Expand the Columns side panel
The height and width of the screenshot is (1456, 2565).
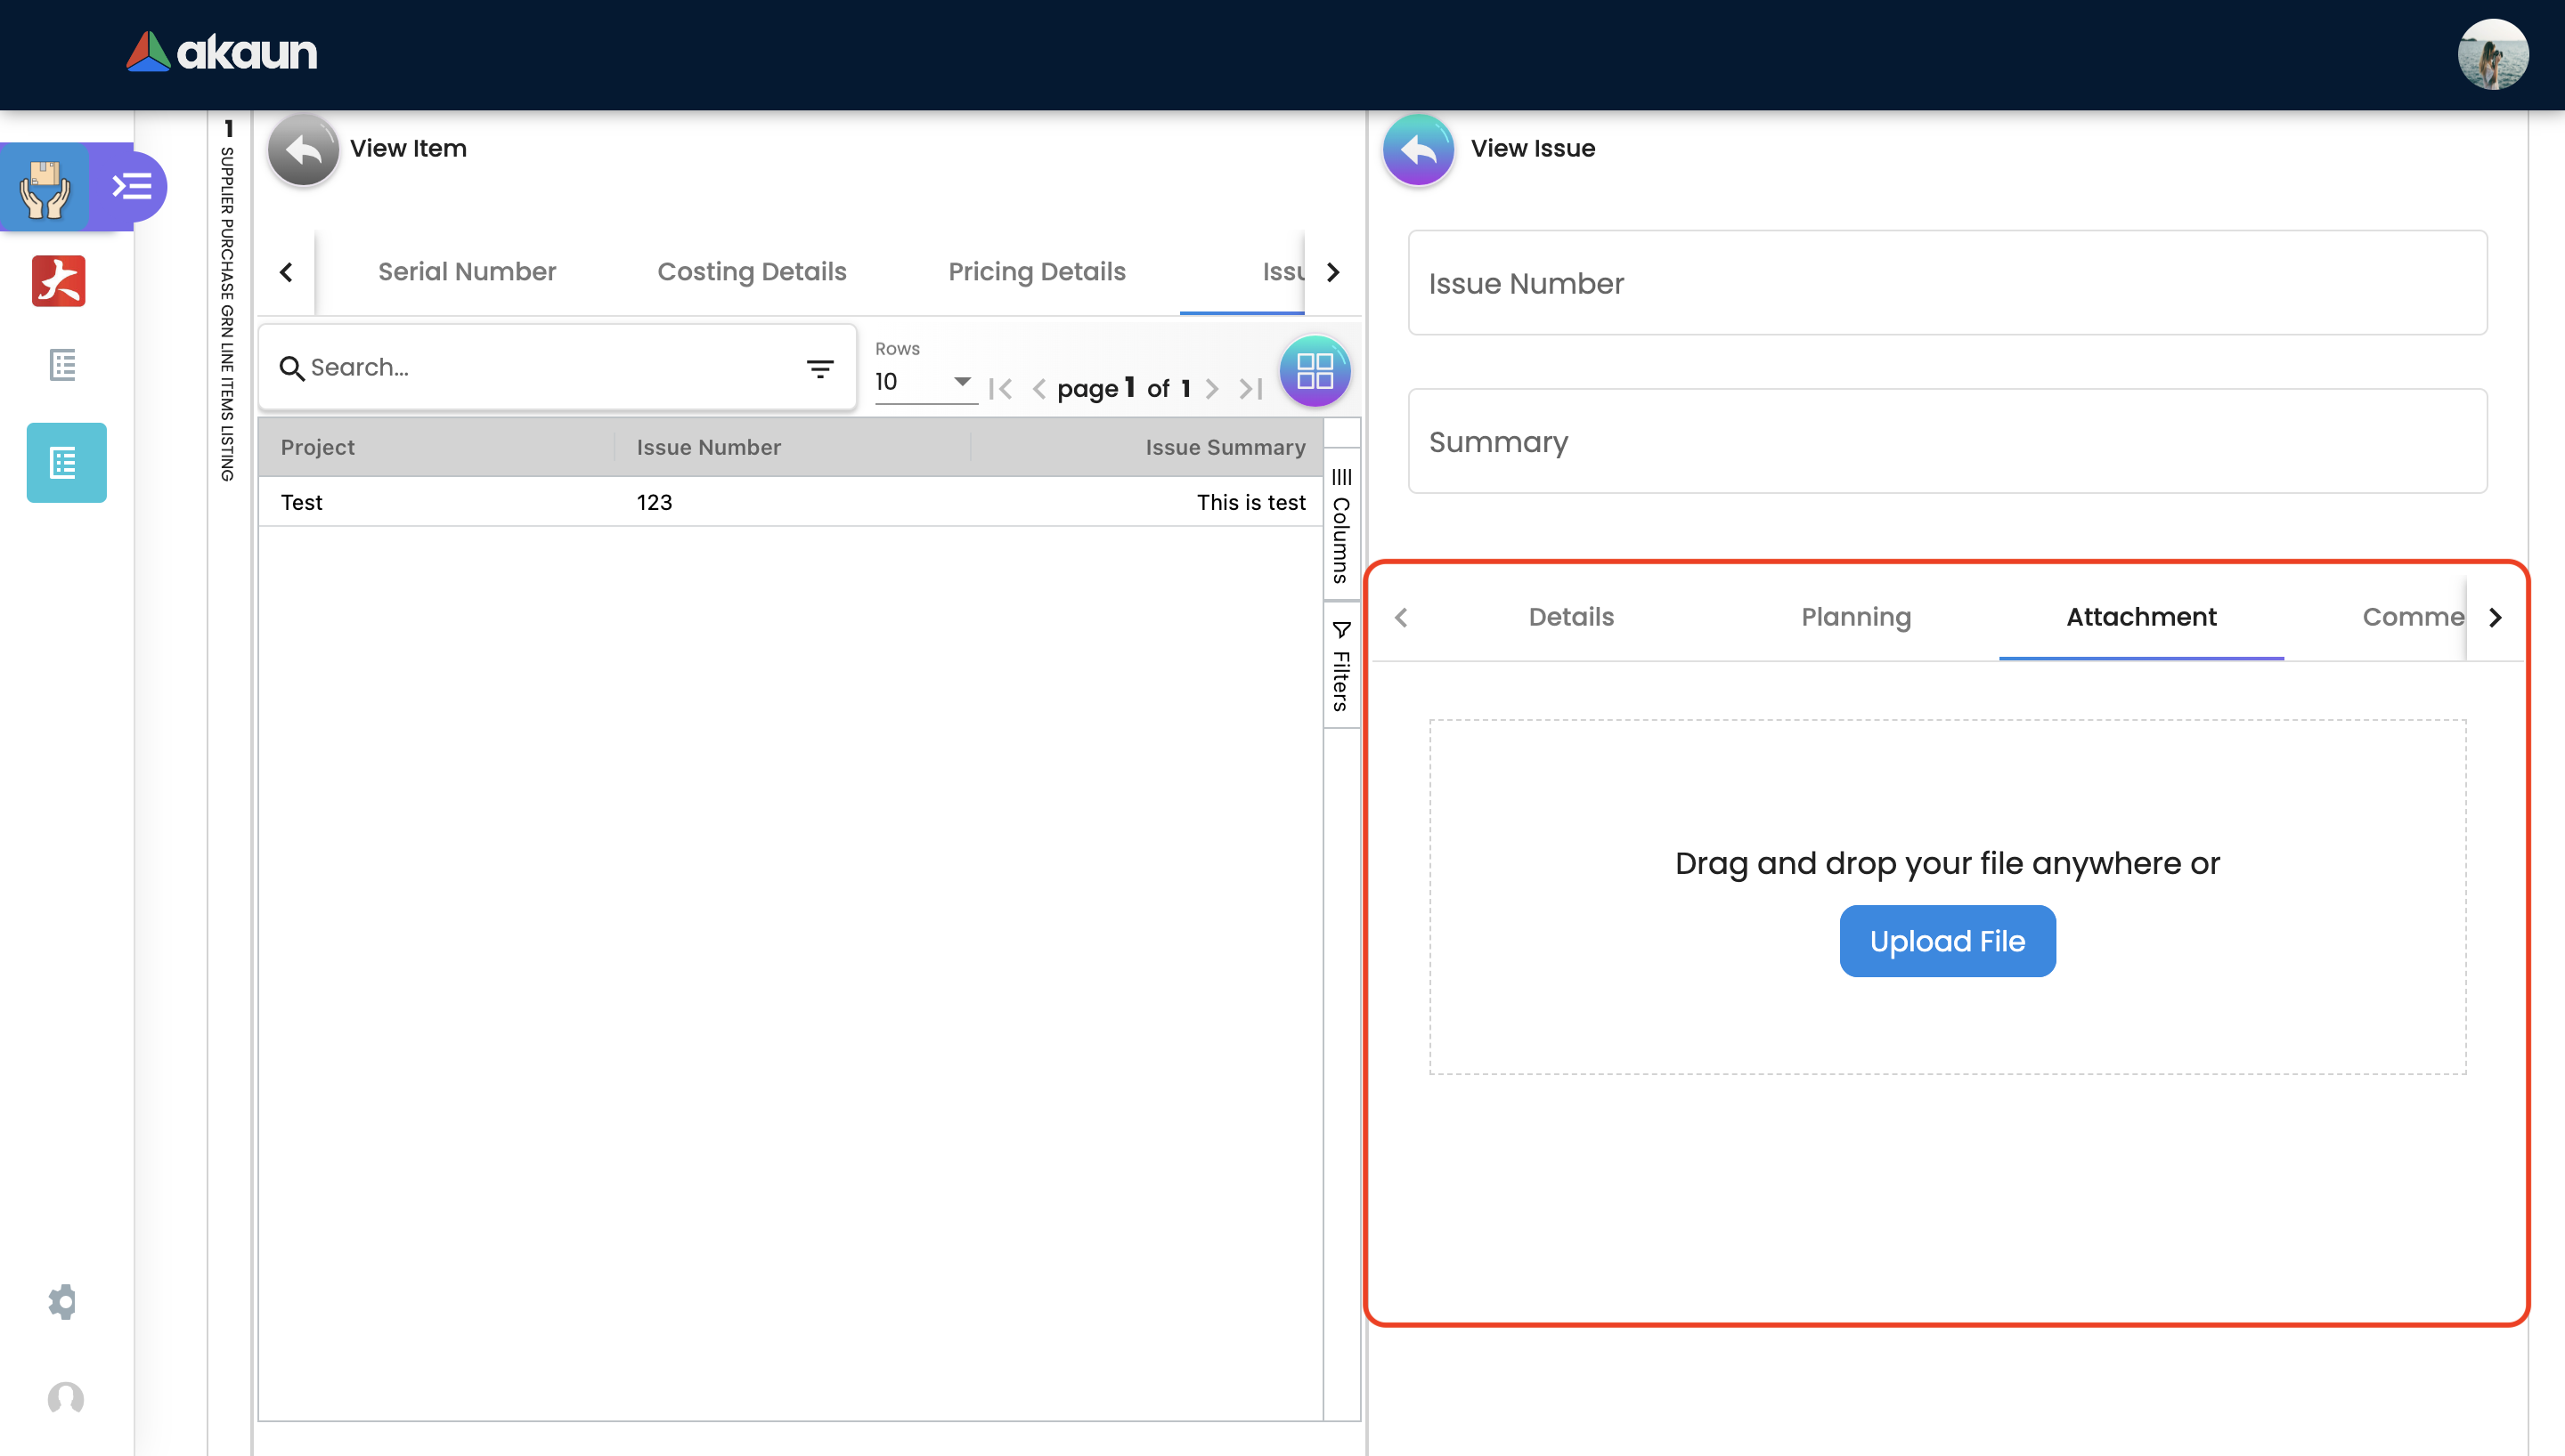tap(1340, 525)
